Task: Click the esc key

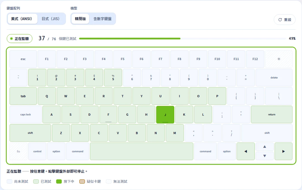Action: pos(23,59)
